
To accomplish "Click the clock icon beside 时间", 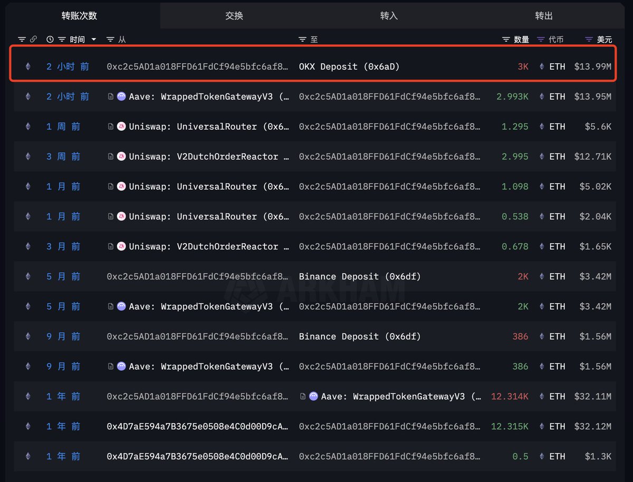I will [x=50, y=39].
